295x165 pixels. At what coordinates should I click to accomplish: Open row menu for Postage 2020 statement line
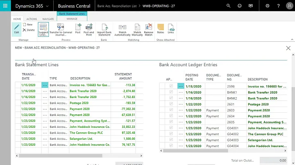point(45,103)
